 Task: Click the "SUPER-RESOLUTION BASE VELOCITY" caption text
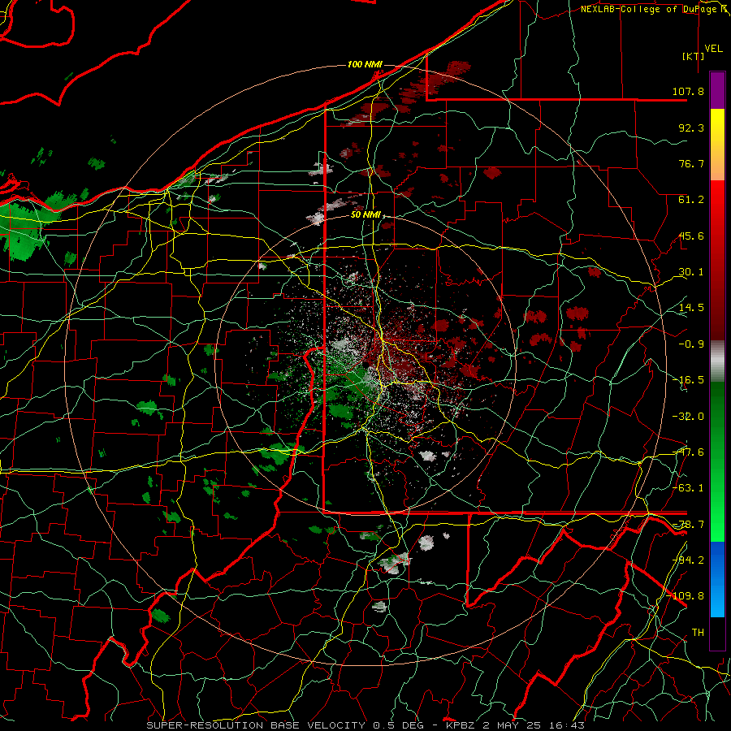click(256, 725)
